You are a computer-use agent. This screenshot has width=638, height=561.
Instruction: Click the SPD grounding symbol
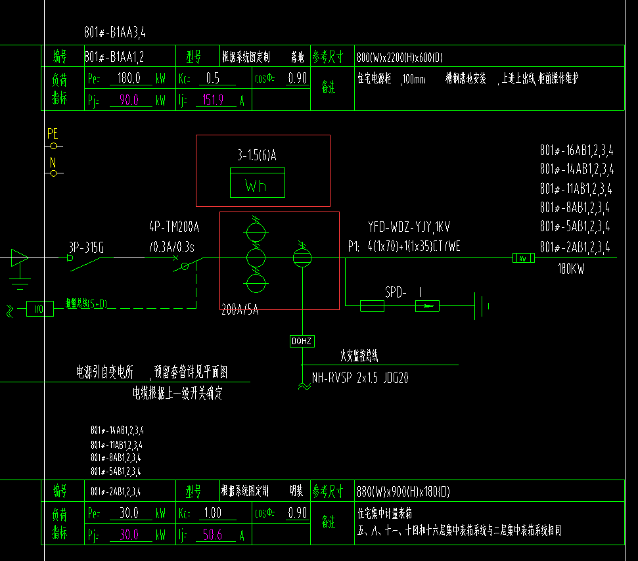click(x=482, y=306)
